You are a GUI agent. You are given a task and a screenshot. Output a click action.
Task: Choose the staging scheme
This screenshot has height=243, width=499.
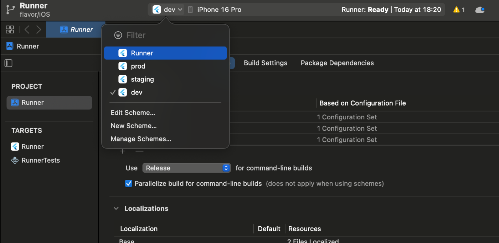(165, 80)
